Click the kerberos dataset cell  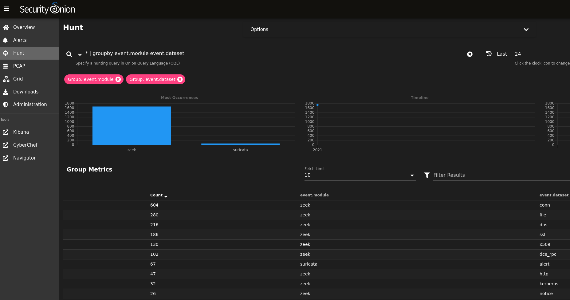click(x=549, y=284)
